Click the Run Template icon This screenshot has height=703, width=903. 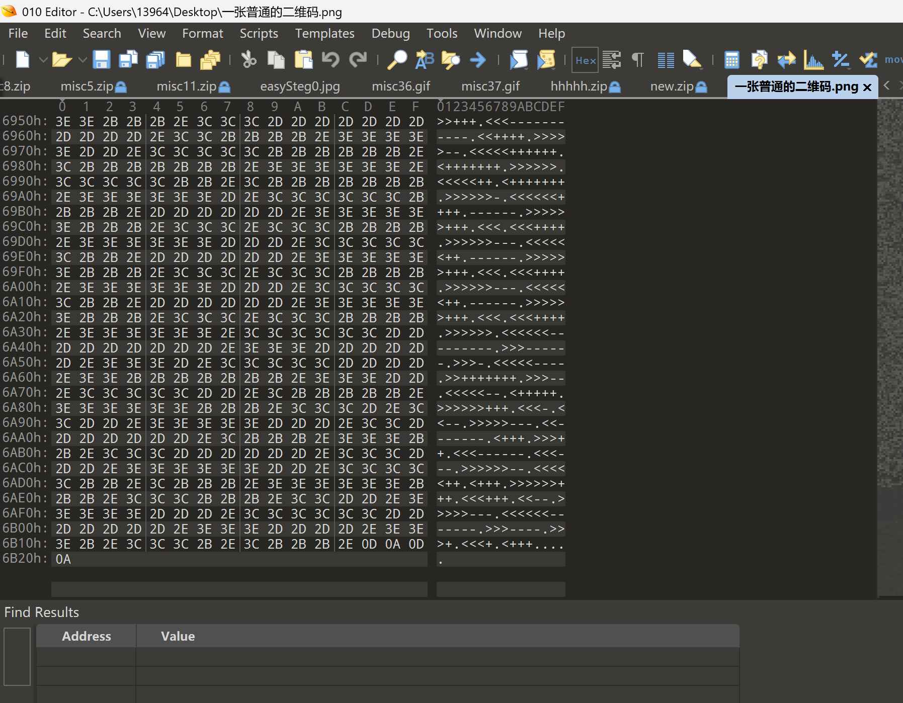click(x=546, y=60)
